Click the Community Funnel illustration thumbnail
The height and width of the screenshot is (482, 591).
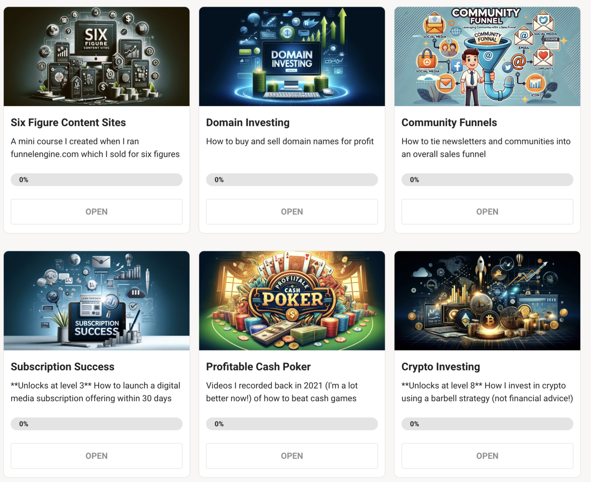(x=487, y=57)
